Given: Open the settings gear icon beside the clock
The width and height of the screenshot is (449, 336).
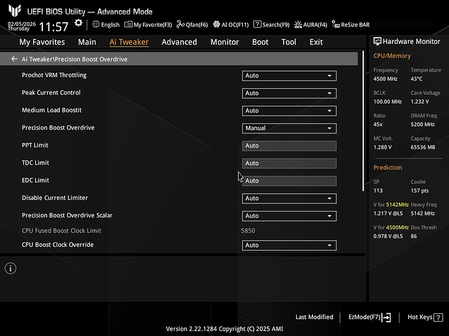Looking at the screenshot, I should click(78, 23).
